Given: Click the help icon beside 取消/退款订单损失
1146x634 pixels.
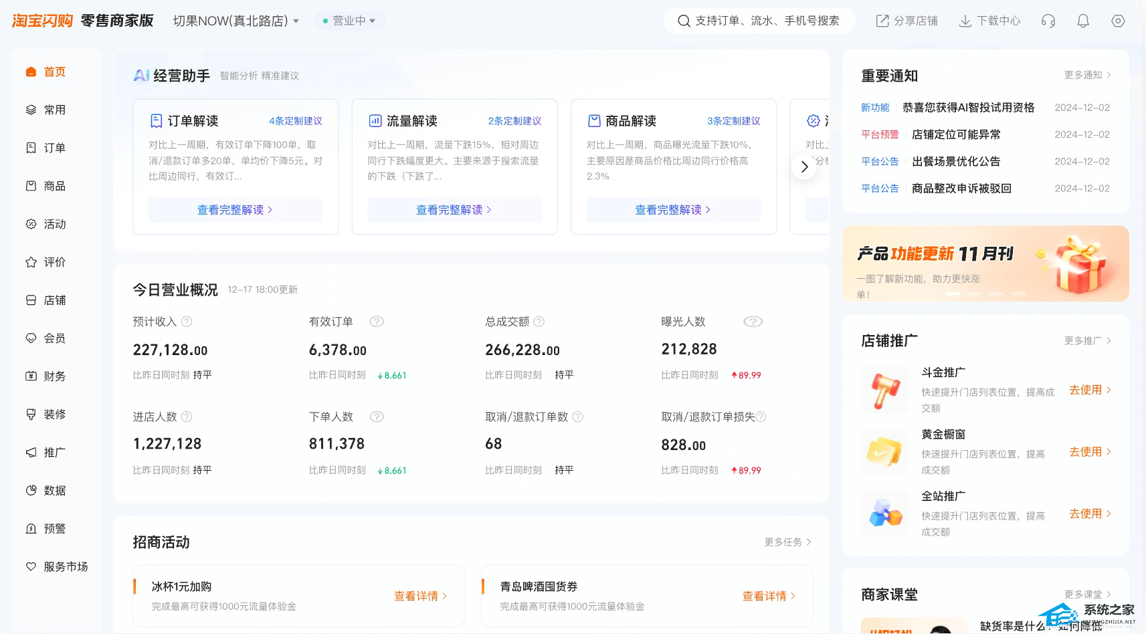Looking at the screenshot, I should click(761, 417).
